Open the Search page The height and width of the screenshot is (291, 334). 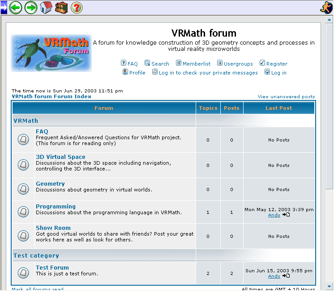(160, 64)
